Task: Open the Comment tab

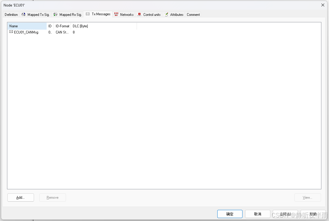Action: (193, 14)
